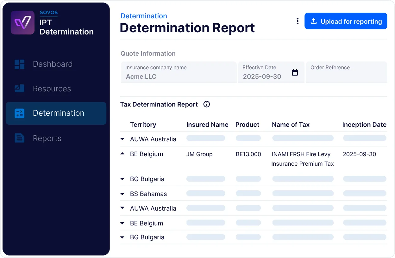Click the Determination calculator icon in sidebar

pos(20,113)
